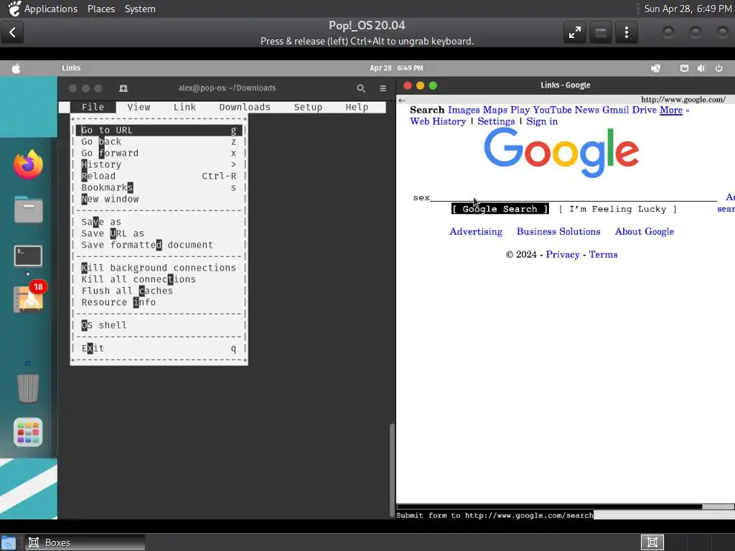Open the Setup menu
Screen dimensions: 735x551
(308, 108)
